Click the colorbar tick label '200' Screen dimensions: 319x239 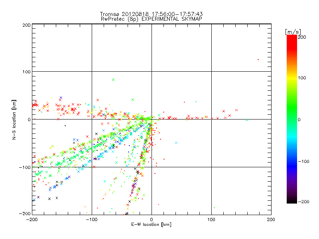click(302, 37)
